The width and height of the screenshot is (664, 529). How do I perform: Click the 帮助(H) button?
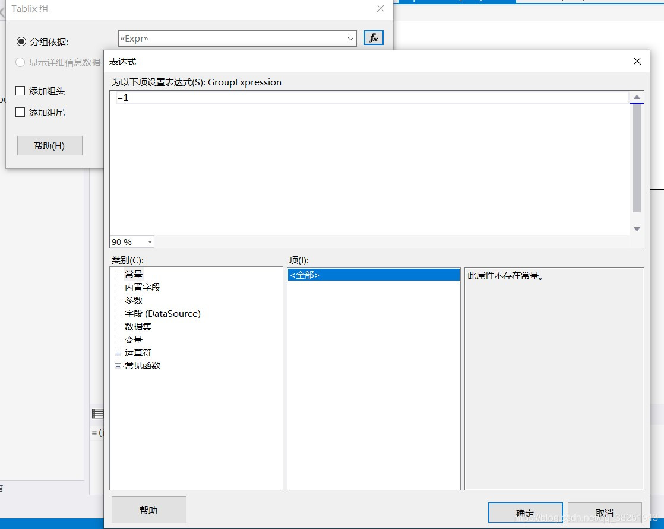click(x=49, y=145)
